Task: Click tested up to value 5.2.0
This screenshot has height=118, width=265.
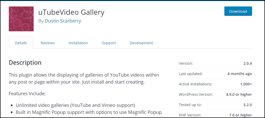Action: tap(248, 105)
